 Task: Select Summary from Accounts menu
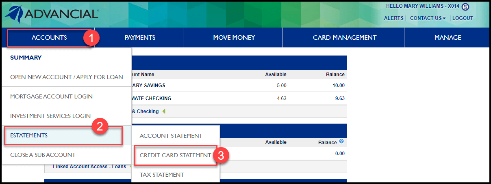point(26,58)
